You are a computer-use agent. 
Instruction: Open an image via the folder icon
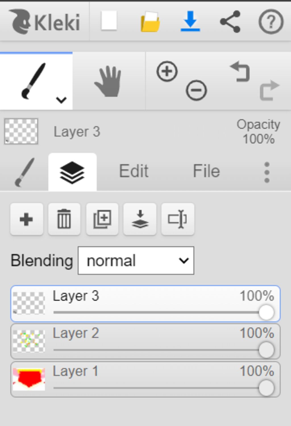pyautogui.click(x=150, y=22)
